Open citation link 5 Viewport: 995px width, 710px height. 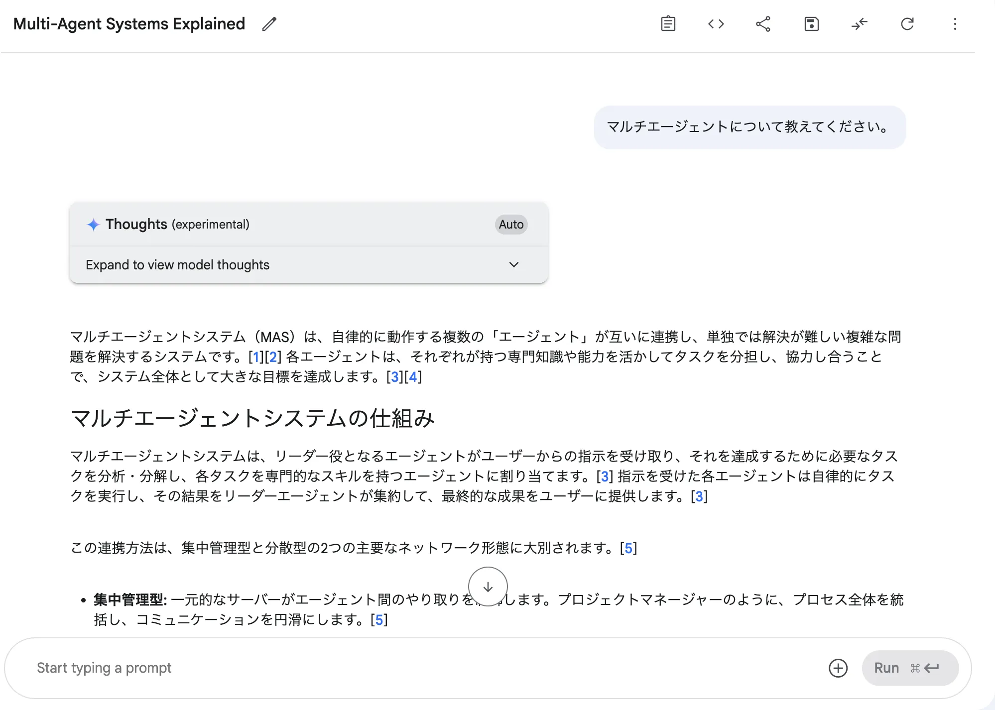tap(628, 548)
